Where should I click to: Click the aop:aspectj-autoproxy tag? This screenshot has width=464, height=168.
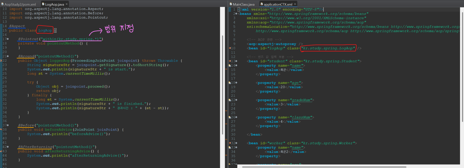click(x=275, y=44)
